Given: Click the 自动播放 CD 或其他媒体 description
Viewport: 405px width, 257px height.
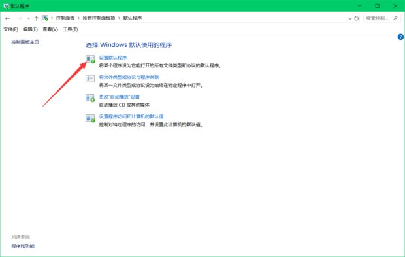Looking at the screenshot, I should [x=124, y=105].
